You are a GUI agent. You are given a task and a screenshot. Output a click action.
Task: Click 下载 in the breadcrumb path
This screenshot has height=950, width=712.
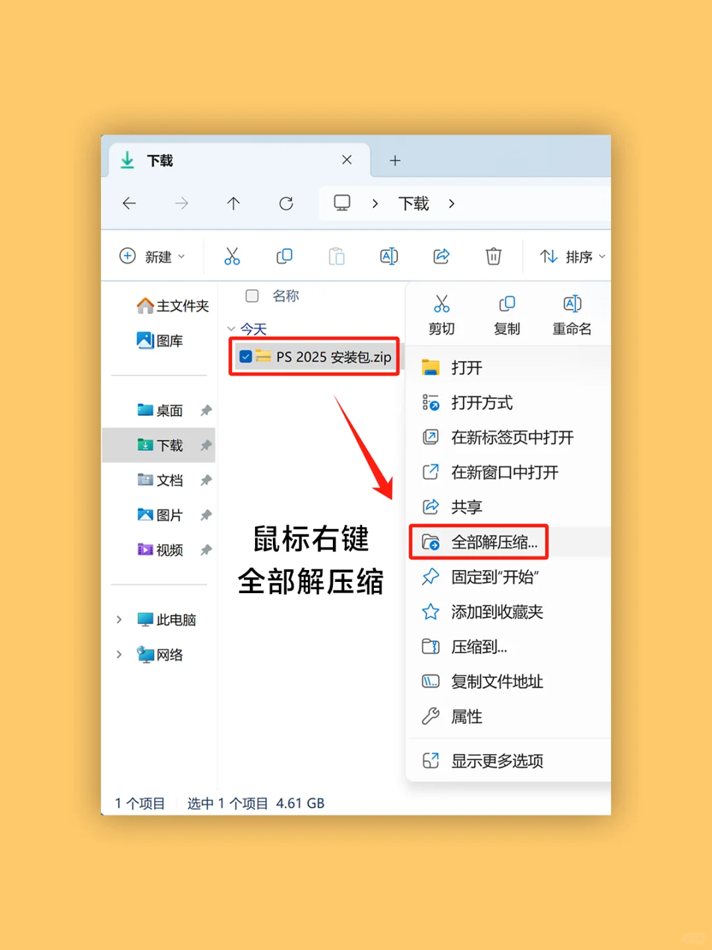click(413, 203)
